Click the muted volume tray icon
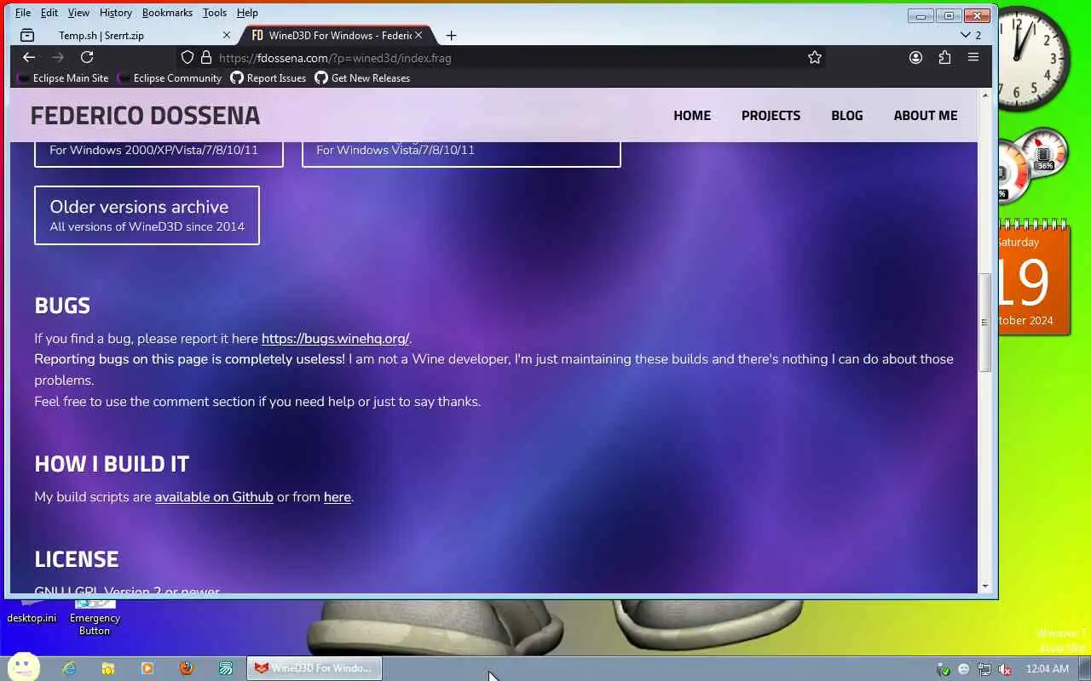Screen dimensions: 1091x681 (x=1005, y=669)
